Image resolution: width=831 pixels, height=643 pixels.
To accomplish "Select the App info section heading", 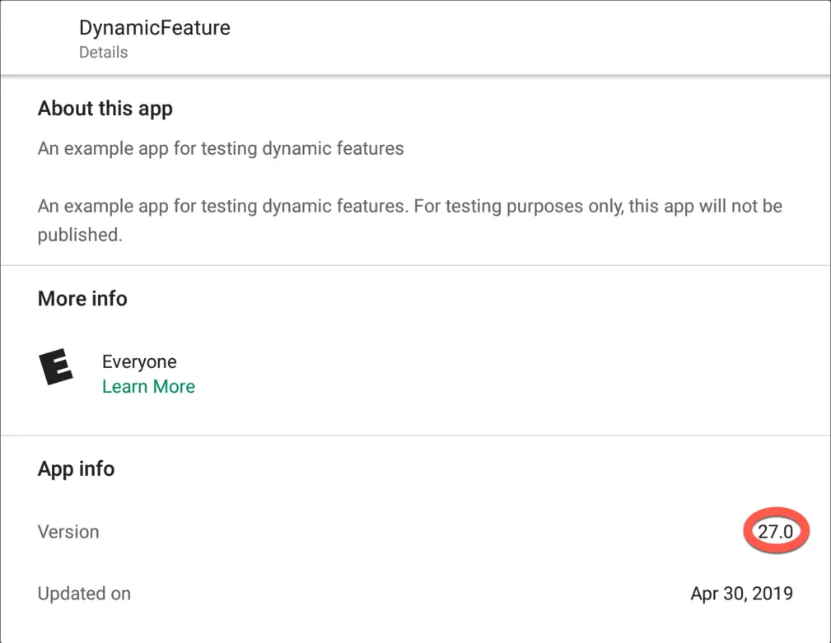I will 76,469.
